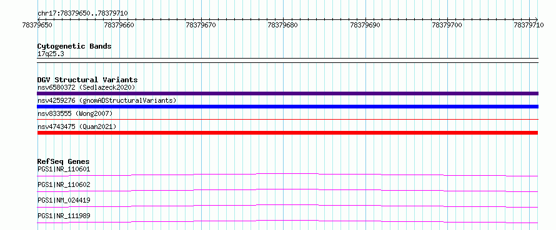The image size is (556, 230).
Task: Click the magenta PGS1|NM_024419 transcript line
Action: click(287, 206)
